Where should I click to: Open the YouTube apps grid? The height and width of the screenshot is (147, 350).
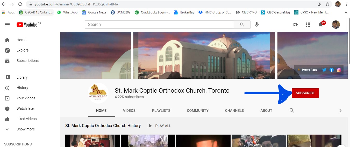click(x=308, y=25)
